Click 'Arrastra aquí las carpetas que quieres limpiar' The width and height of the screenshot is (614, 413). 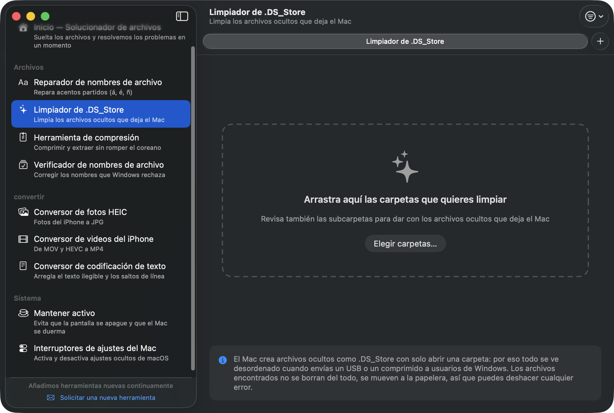click(405, 199)
